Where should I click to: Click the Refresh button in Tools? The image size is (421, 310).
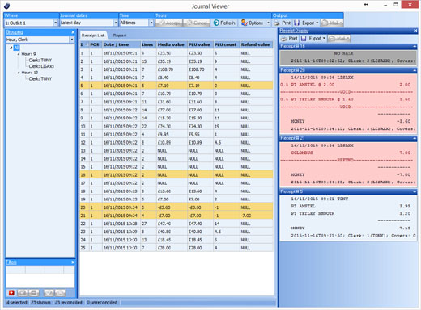(x=224, y=23)
